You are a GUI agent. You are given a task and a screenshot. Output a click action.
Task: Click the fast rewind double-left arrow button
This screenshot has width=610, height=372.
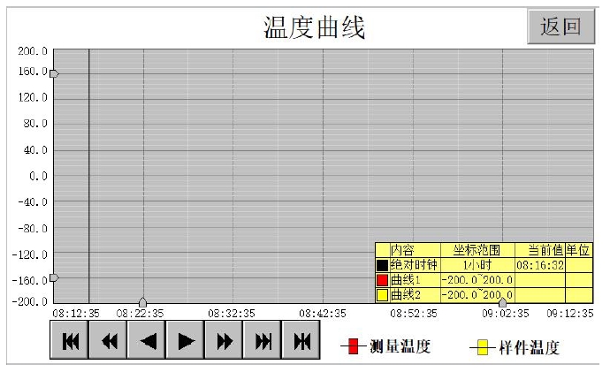109,340
